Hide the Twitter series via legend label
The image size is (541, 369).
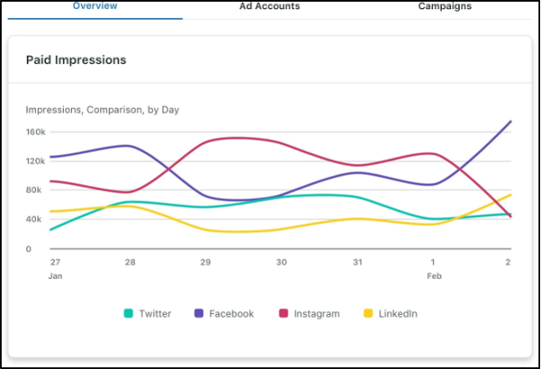point(155,314)
